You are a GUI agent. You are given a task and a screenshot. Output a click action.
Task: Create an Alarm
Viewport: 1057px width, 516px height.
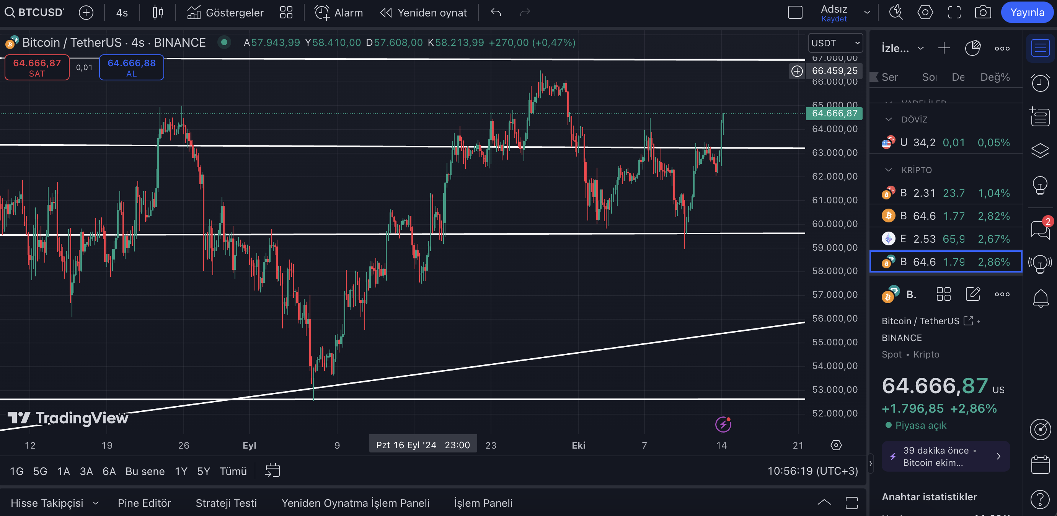tap(339, 13)
